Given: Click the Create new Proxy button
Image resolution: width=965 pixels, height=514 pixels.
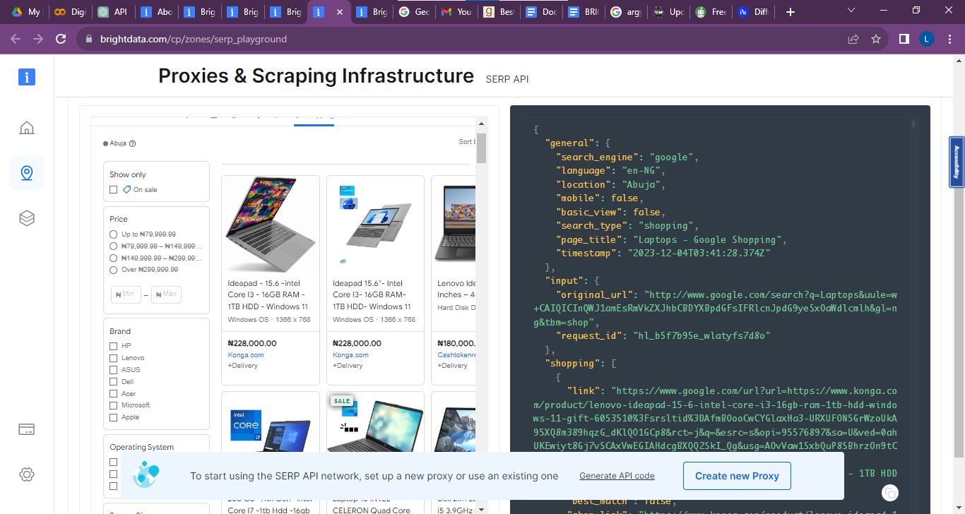Looking at the screenshot, I should click(x=737, y=476).
